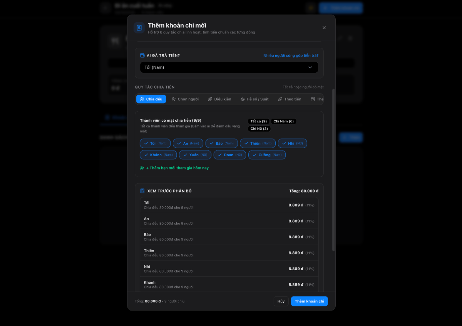
Task: Click the wallet icon beside Ai đã trả tiền
Action: pyautogui.click(x=142, y=55)
